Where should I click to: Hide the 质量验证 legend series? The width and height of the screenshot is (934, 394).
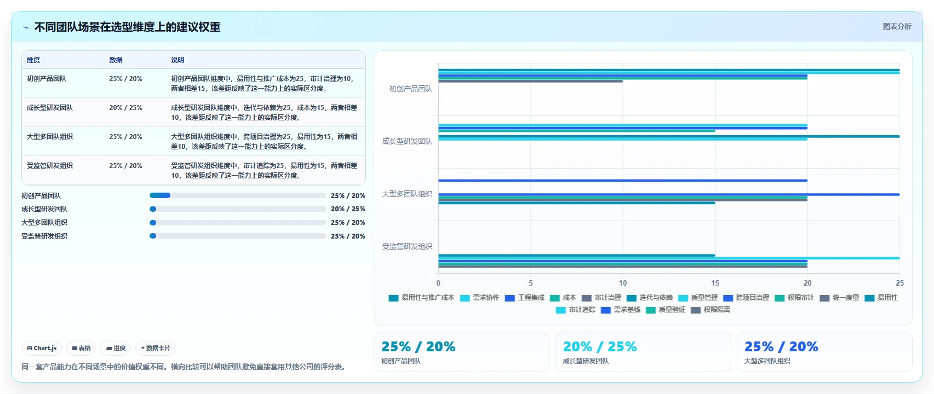tap(665, 310)
